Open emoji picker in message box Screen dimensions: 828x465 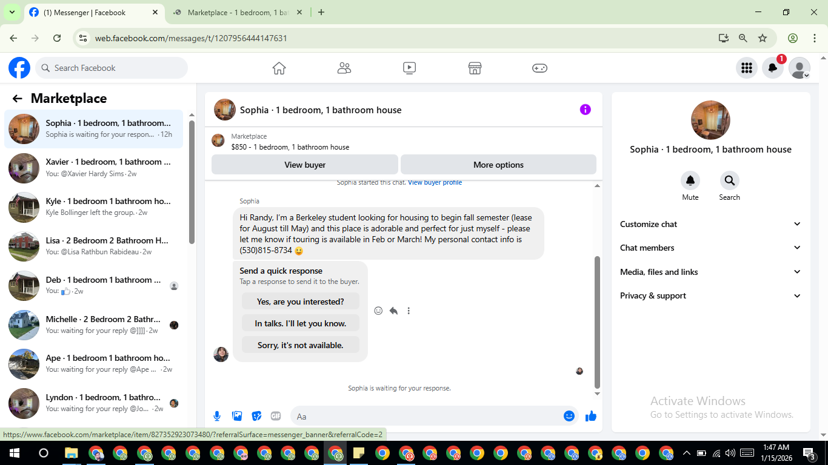coord(569,416)
